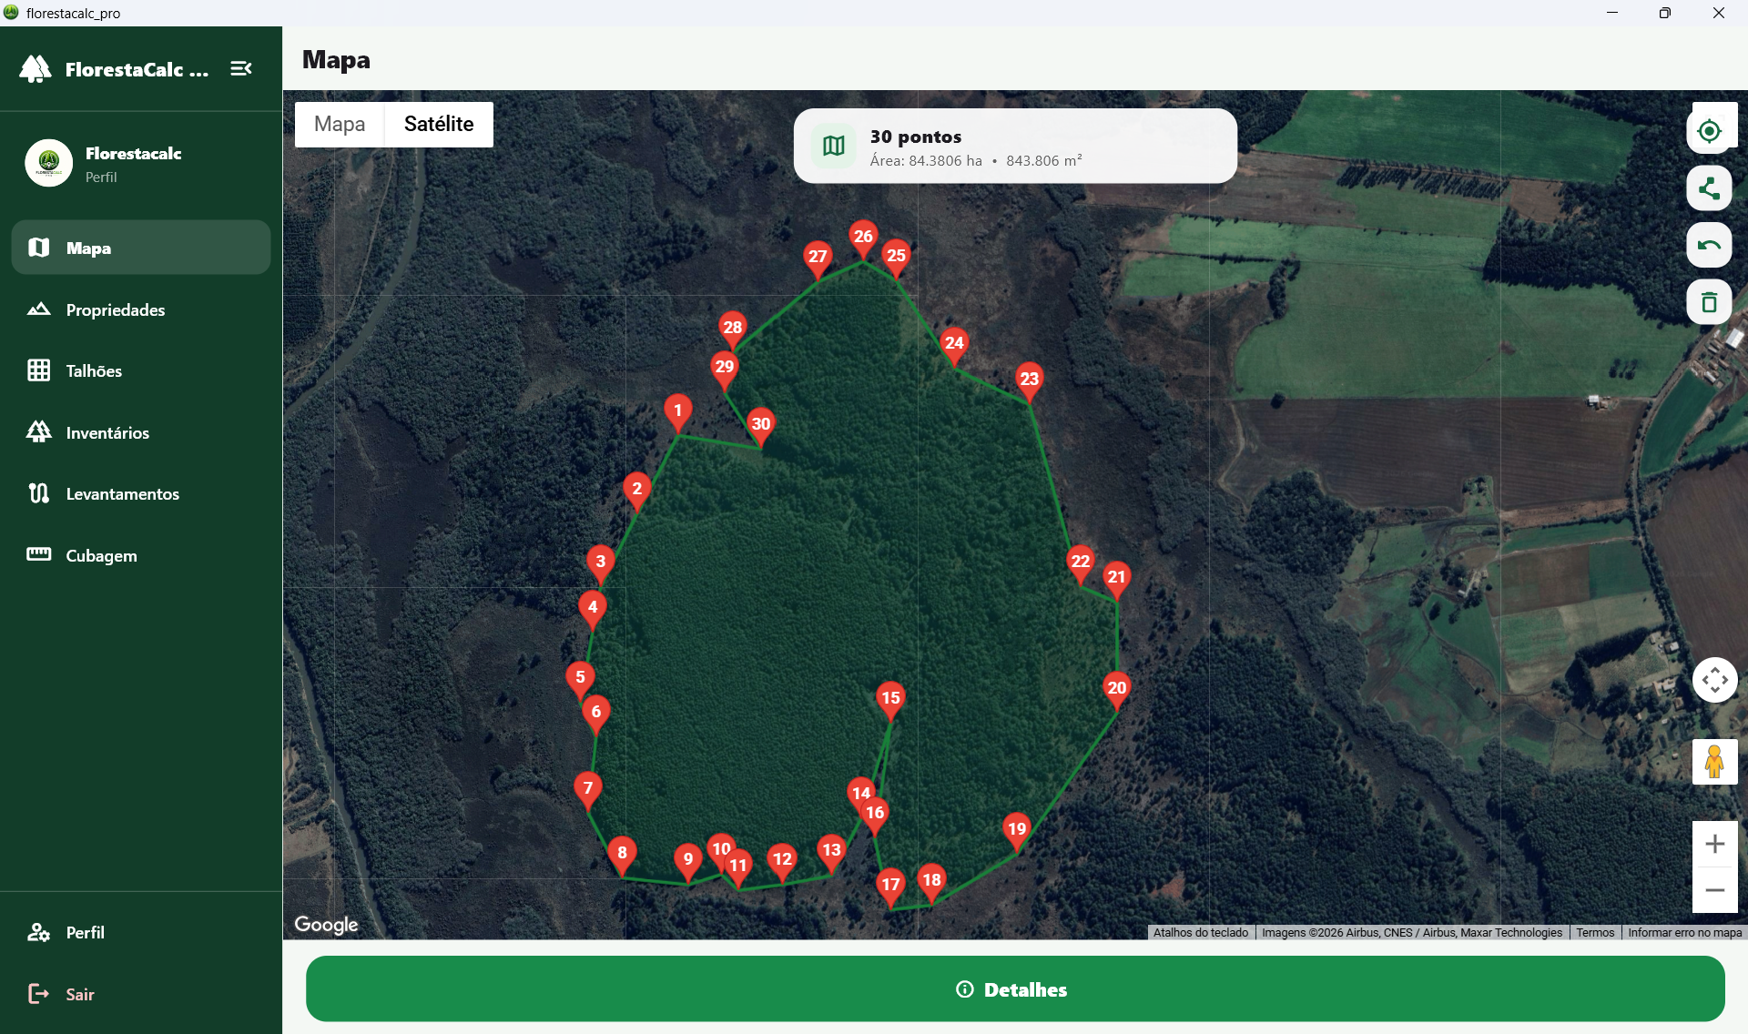Viewport: 1748px width, 1034px height.
Task: Select map marker 12
Action: [x=782, y=862]
